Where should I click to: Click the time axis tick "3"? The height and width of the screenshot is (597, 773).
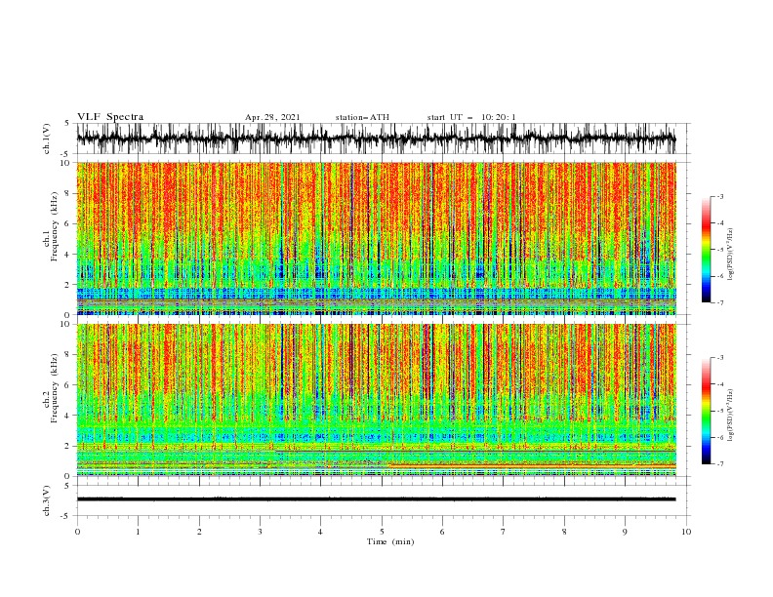click(x=260, y=532)
